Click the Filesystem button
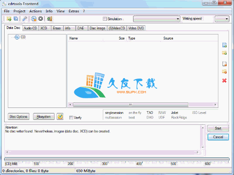Image resolution: width=234 pixels, height=175 pixels. pyautogui.click(x=44, y=117)
